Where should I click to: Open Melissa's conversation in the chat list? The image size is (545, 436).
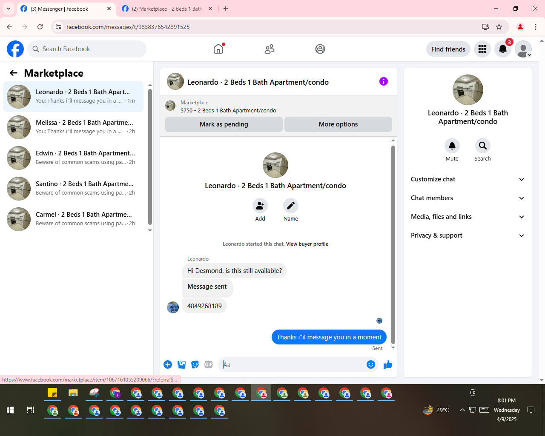coord(74,127)
